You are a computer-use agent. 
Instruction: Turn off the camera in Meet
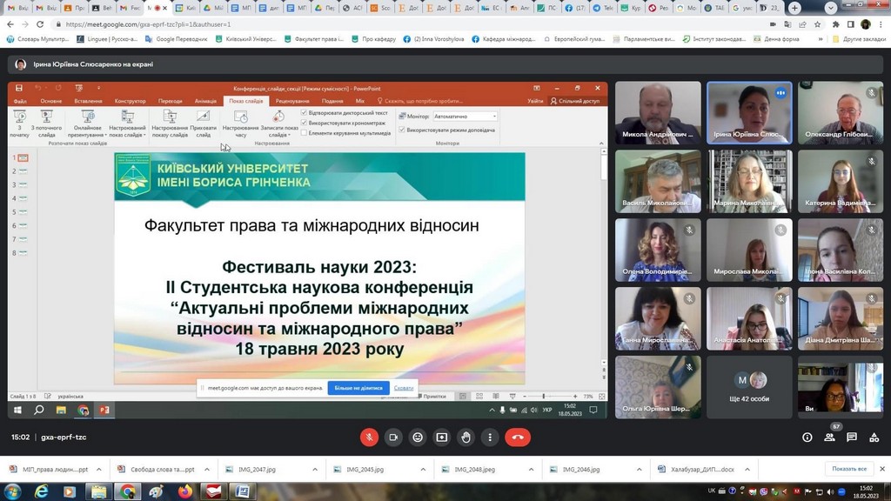(x=393, y=438)
